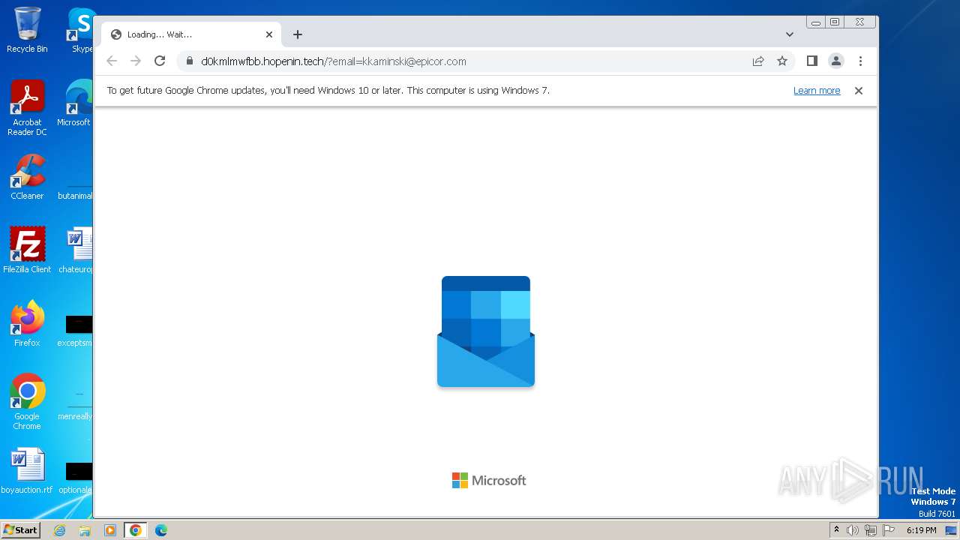Click the Microsoft logo text
Image resolution: width=960 pixels, height=540 pixels.
(x=489, y=481)
